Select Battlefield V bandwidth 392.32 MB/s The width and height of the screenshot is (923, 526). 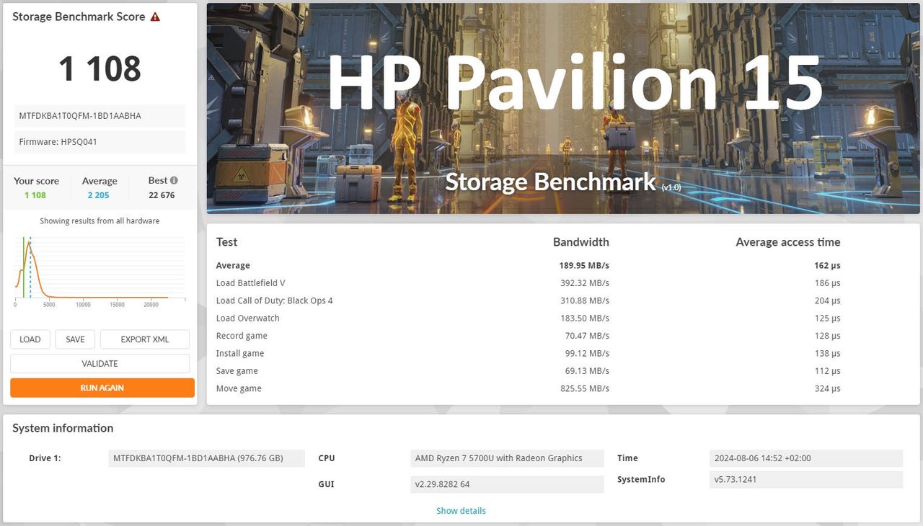click(x=584, y=283)
